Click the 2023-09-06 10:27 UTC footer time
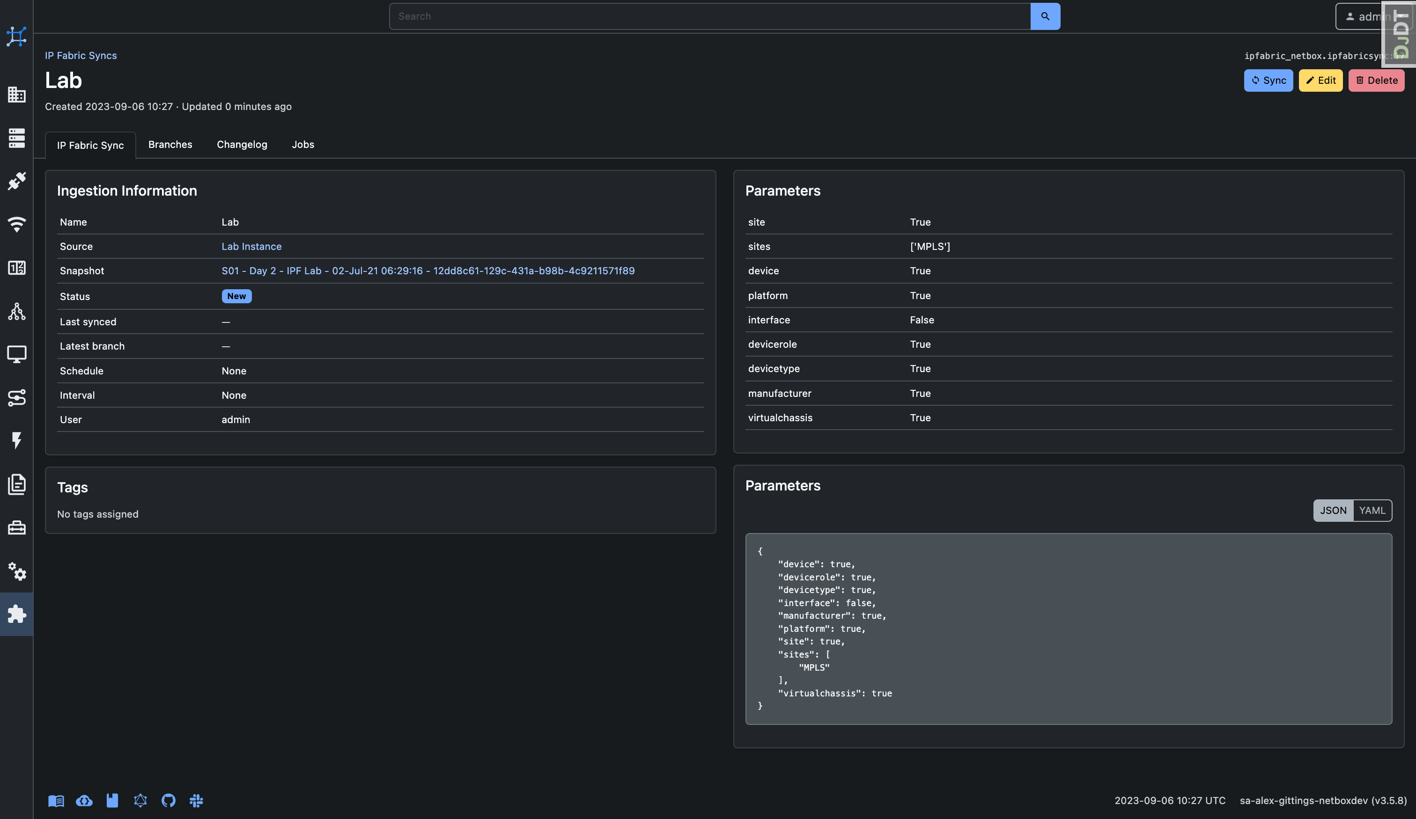Screen dimensions: 1416x819 pos(1170,800)
